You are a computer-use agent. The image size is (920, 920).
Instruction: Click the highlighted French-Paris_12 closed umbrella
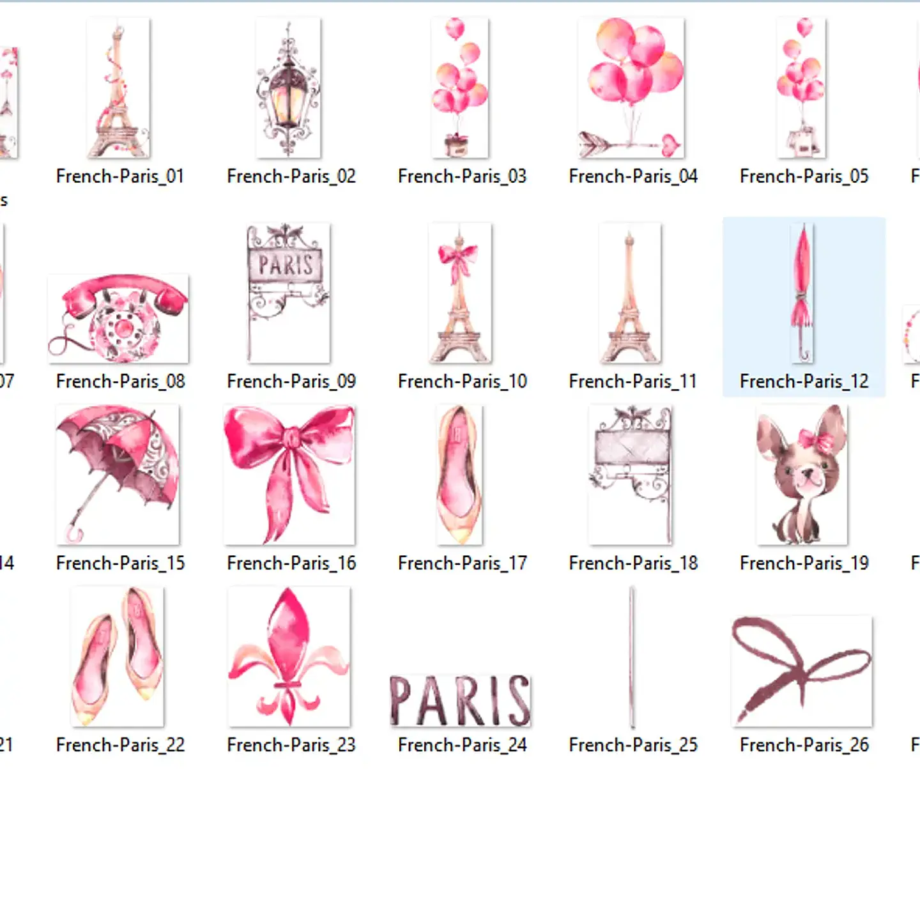coord(804,294)
